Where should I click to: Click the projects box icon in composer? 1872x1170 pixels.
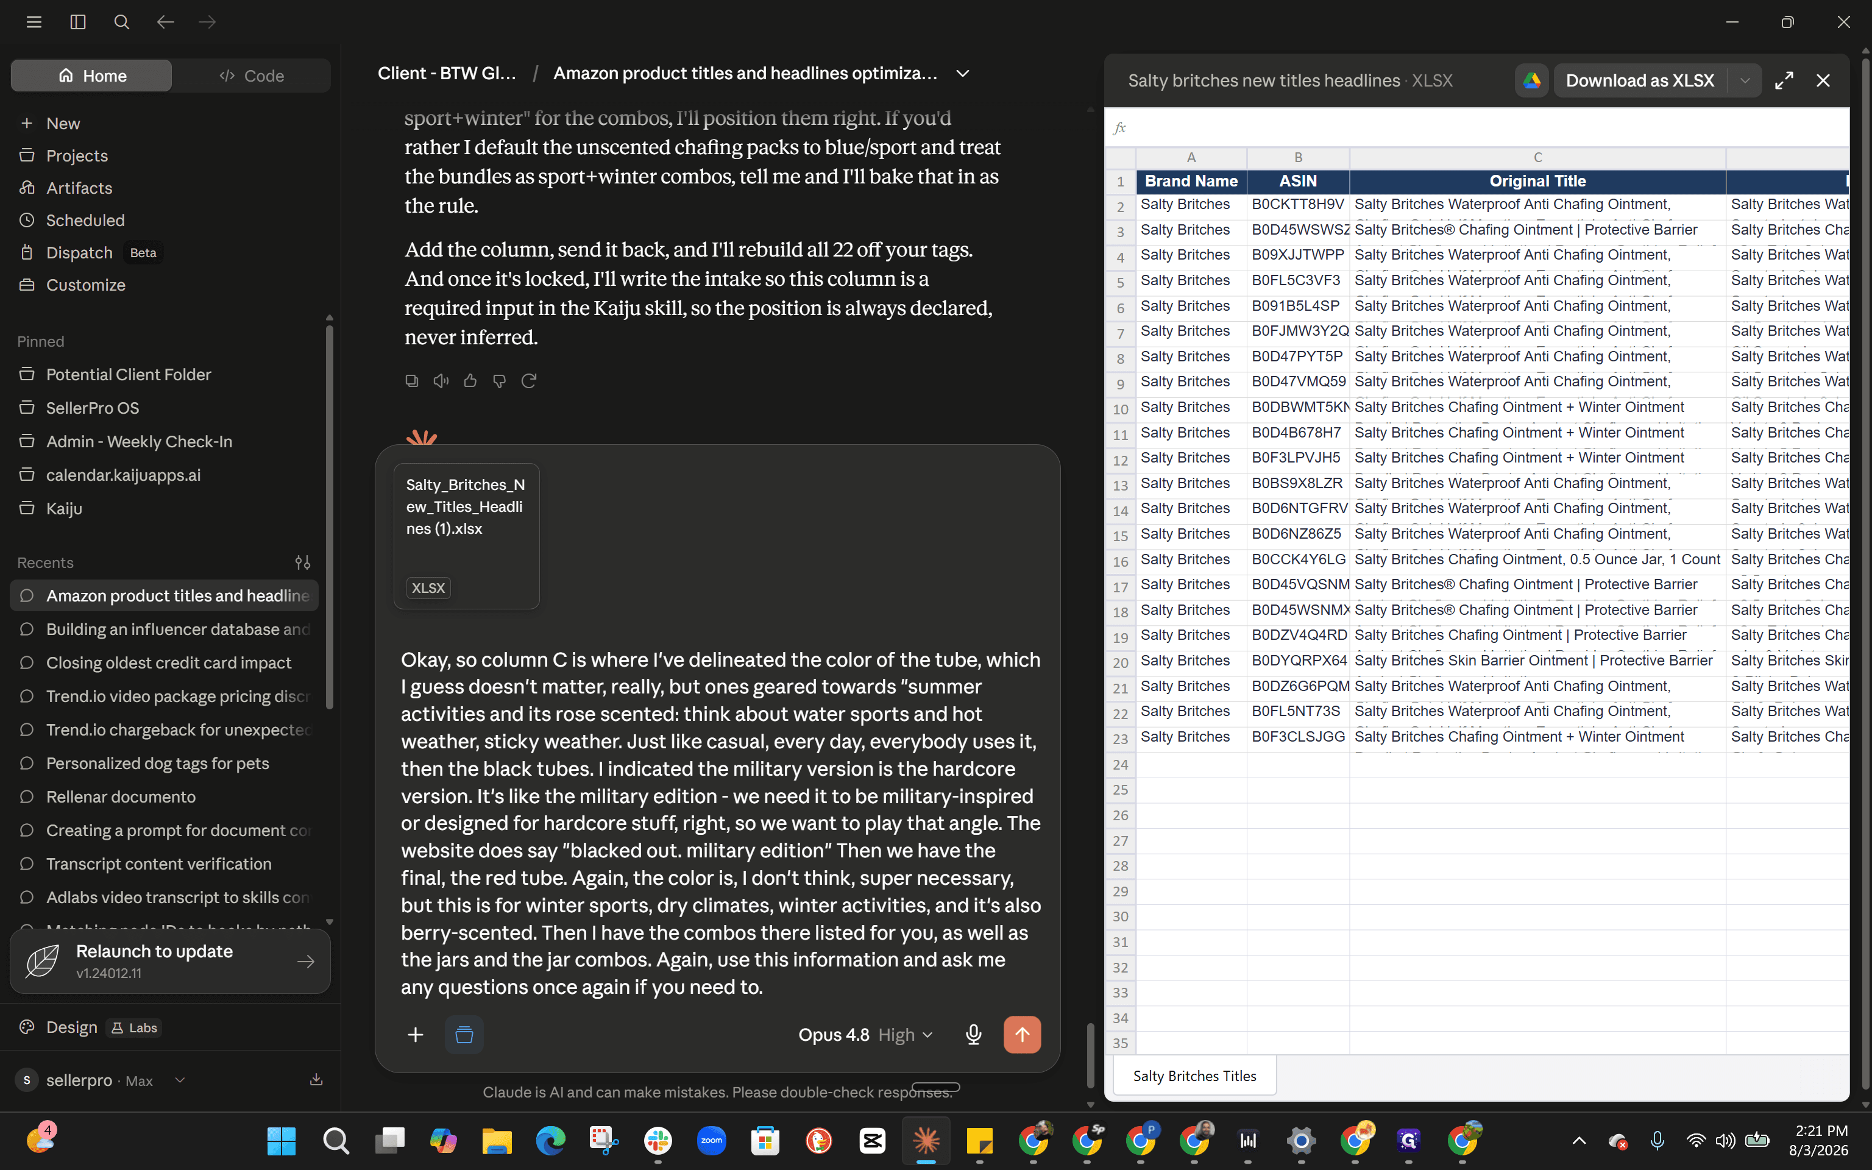click(x=464, y=1035)
